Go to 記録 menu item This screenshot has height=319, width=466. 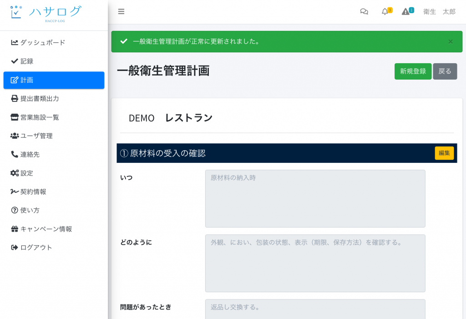tap(54, 61)
